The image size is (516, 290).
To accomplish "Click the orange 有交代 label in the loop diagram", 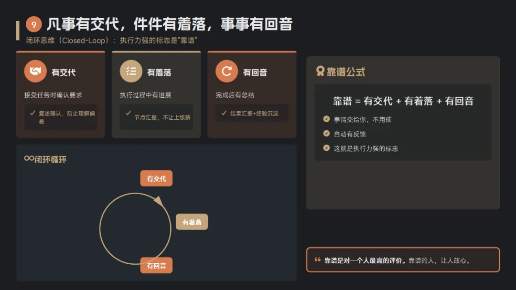I will point(156,178).
